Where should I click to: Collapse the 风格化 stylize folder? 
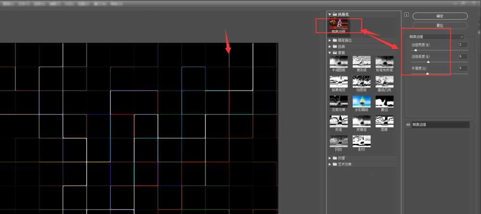coord(330,14)
